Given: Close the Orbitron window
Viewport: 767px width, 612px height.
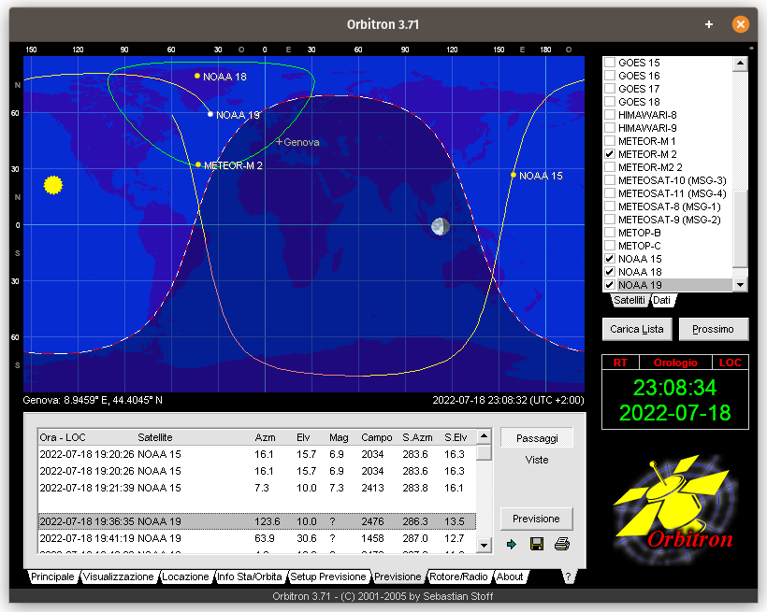Looking at the screenshot, I should click(x=740, y=24).
